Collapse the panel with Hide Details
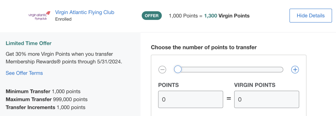The width and height of the screenshot is (336, 116). tap(310, 16)
